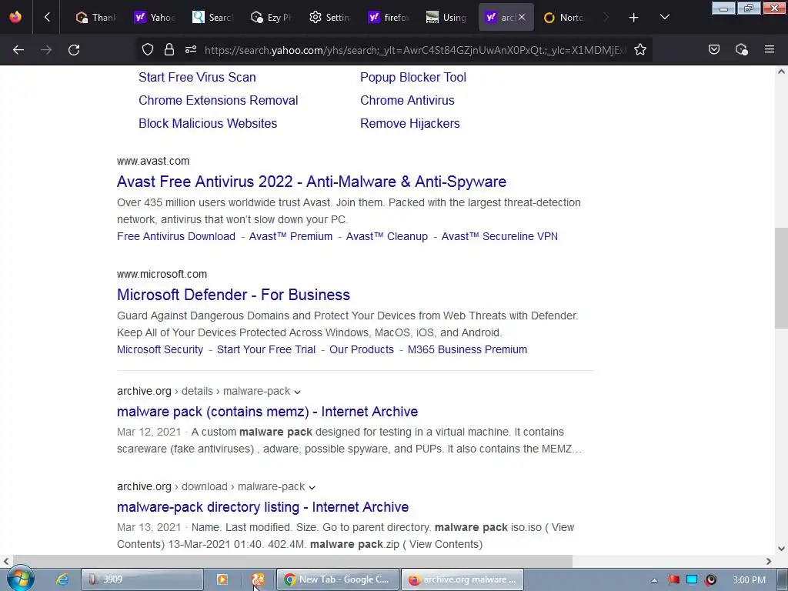Open the Windows Start menu
This screenshot has width=788, height=591.
tap(20, 579)
